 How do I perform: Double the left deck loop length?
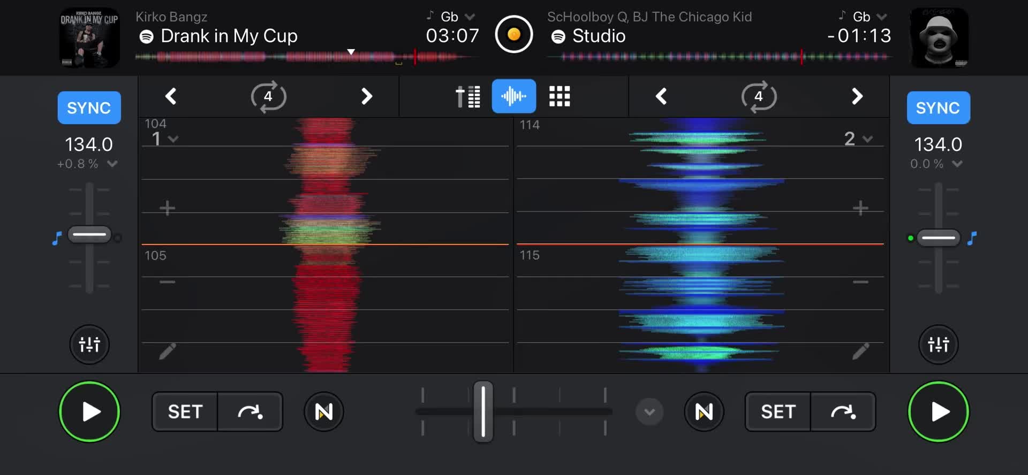click(366, 96)
